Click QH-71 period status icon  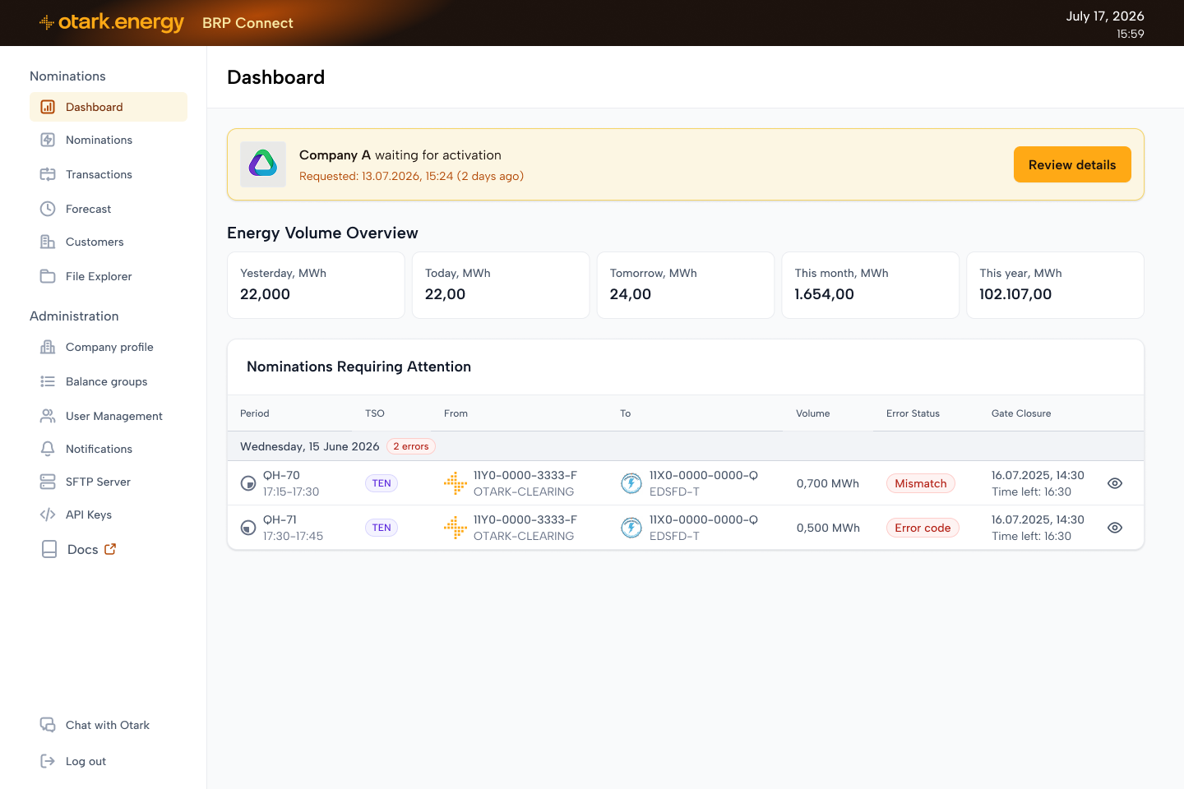pos(248,528)
